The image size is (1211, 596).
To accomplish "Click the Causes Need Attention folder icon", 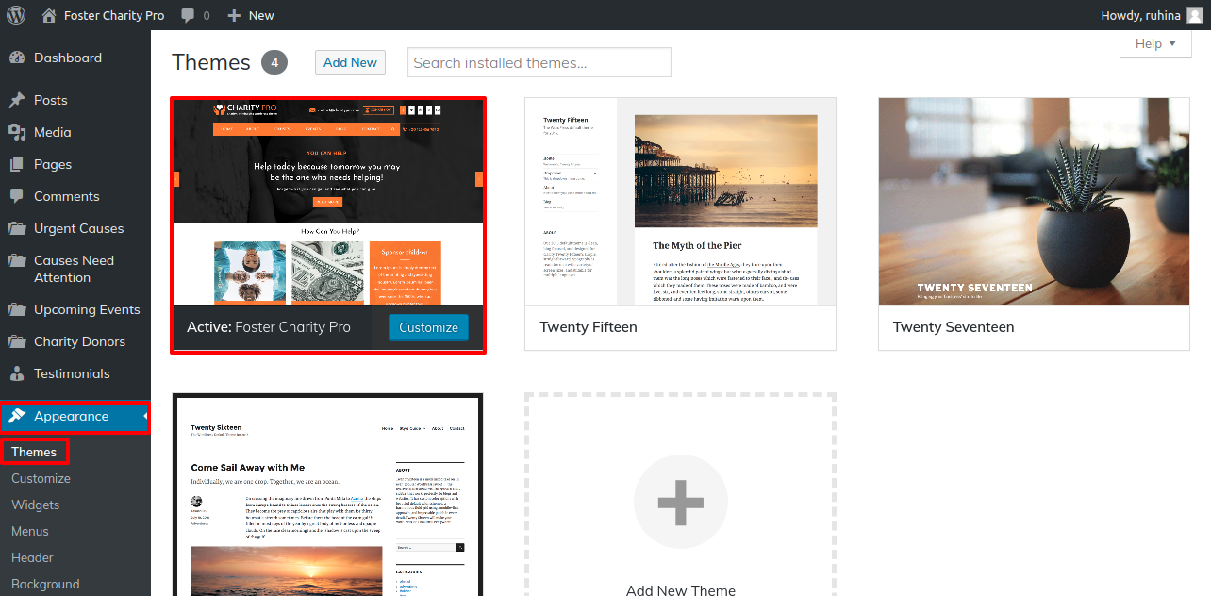I will 17,261.
